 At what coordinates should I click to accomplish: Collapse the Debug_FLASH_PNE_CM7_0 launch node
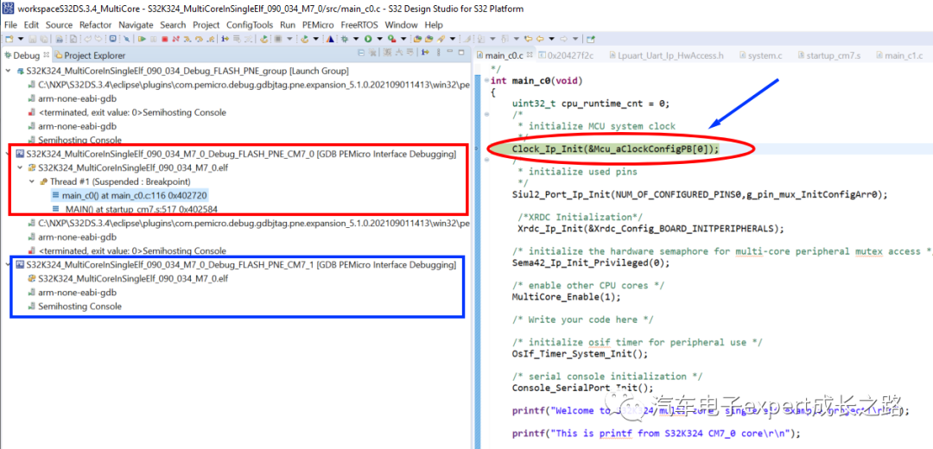point(7,154)
